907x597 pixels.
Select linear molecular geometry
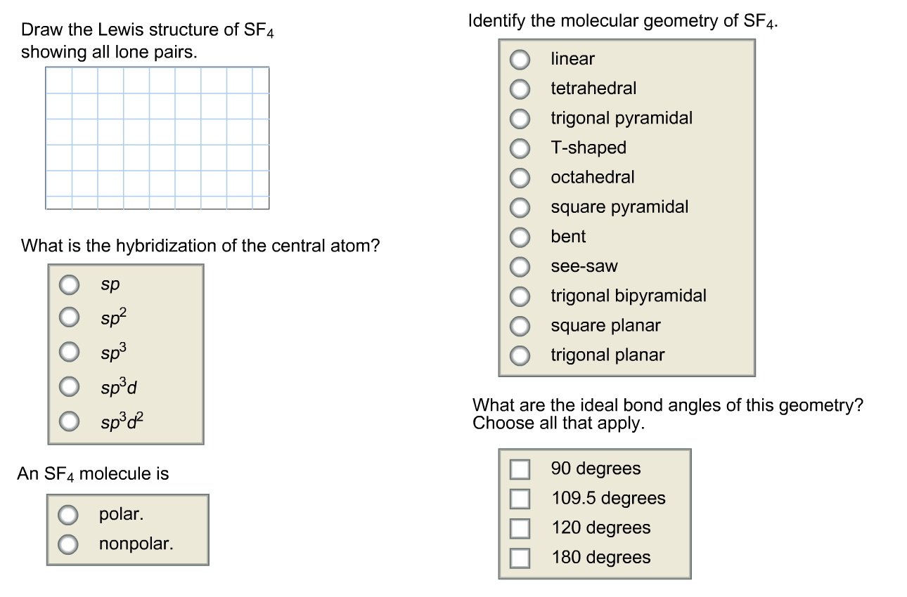(520, 60)
